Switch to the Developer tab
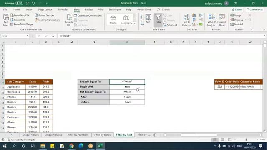Screen dimensions: 267x150 coord(115,10)
